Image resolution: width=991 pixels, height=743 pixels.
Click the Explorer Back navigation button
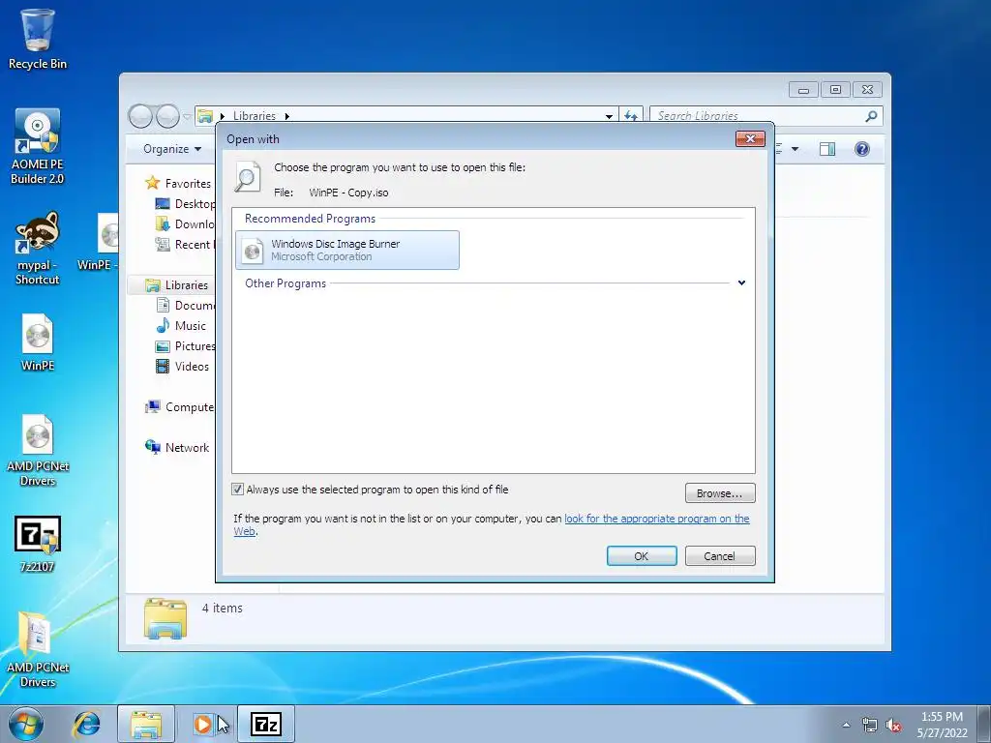[x=141, y=116]
